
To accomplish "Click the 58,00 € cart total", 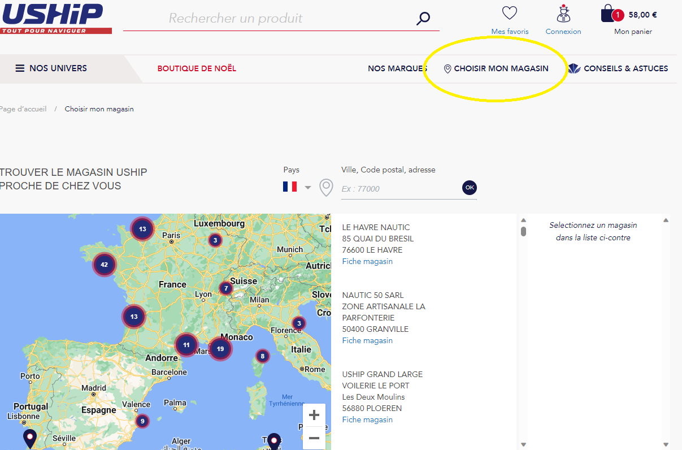I will coord(643,15).
